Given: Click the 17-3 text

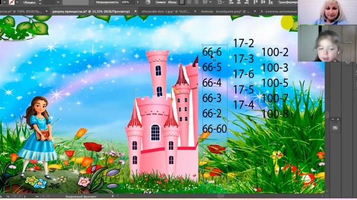Looking at the screenshot, I should coord(243,59).
